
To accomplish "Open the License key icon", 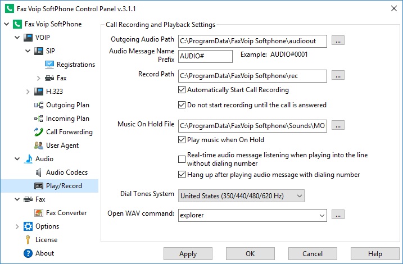I will pyautogui.click(x=28, y=240).
